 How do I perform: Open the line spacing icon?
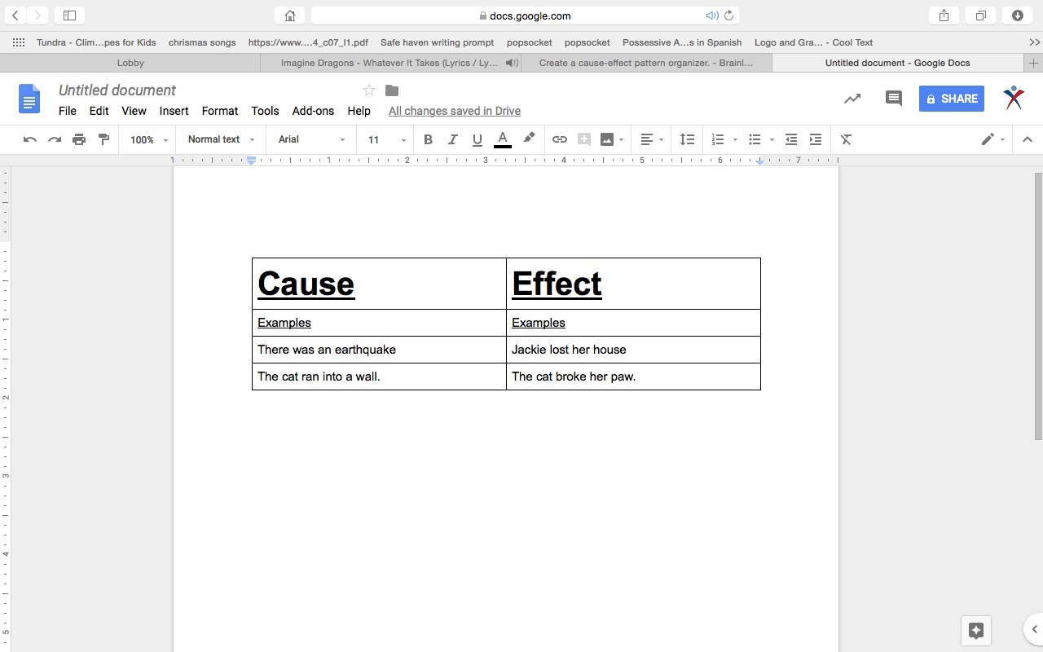[x=687, y=139]
